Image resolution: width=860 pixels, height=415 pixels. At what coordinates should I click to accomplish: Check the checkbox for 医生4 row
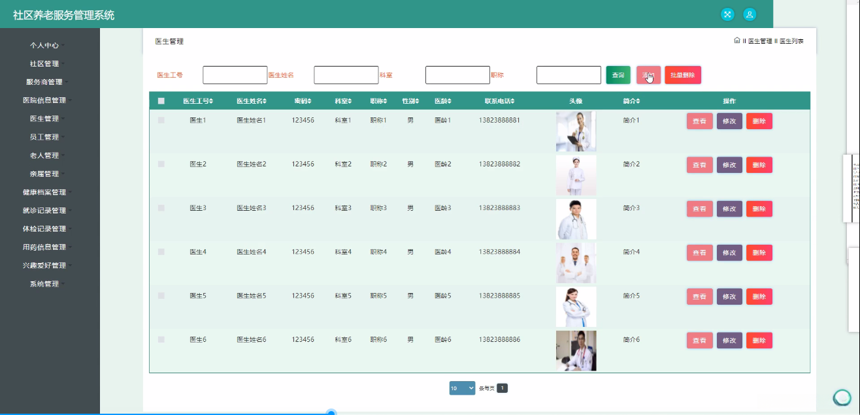tap(161, 251)
